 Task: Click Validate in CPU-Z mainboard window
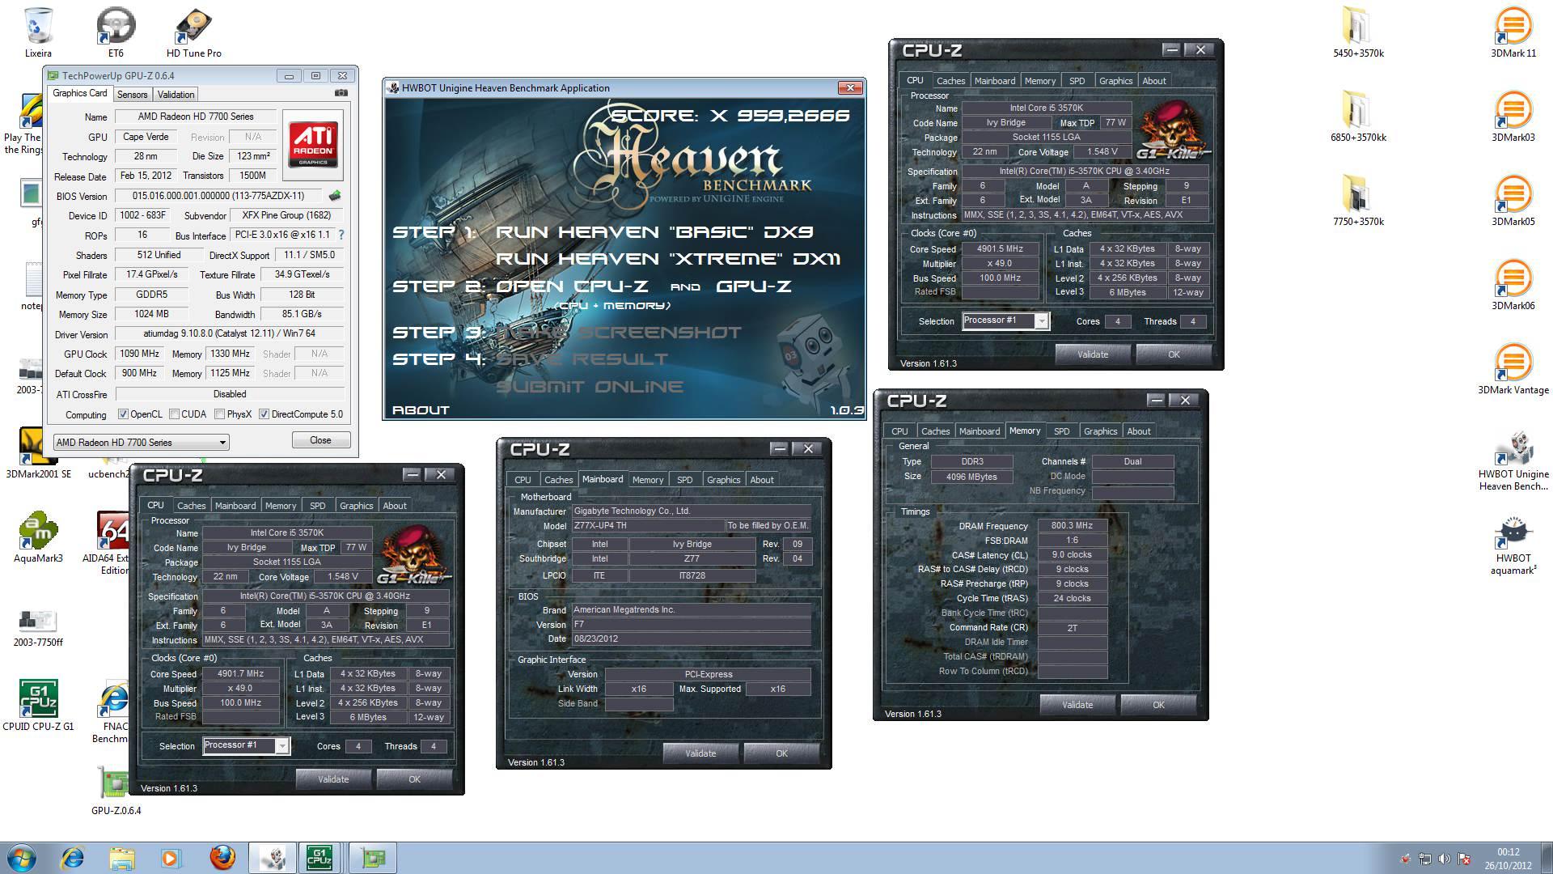point(700,753)
